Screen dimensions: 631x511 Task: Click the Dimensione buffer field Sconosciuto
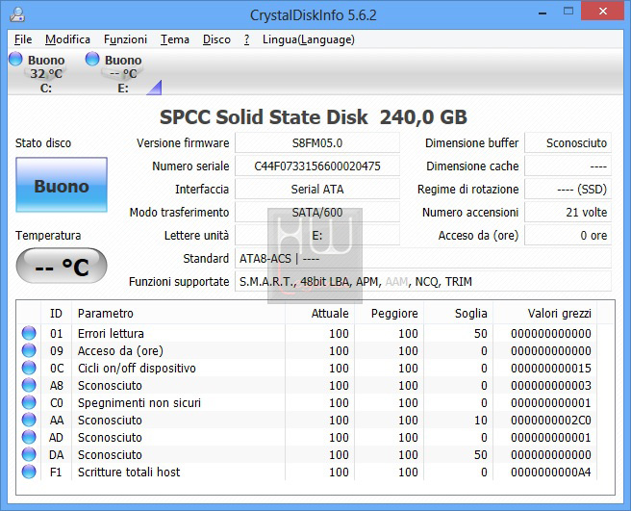click(568, 143)
